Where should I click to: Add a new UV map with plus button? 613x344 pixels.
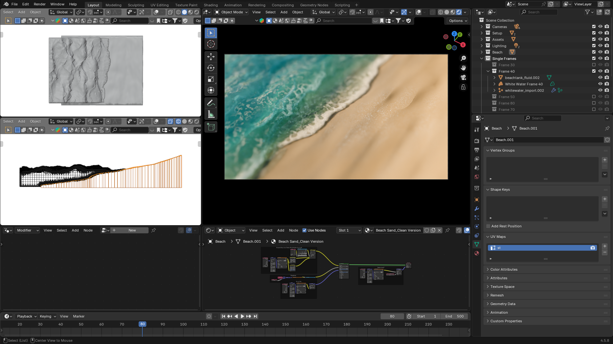point(605,246)
